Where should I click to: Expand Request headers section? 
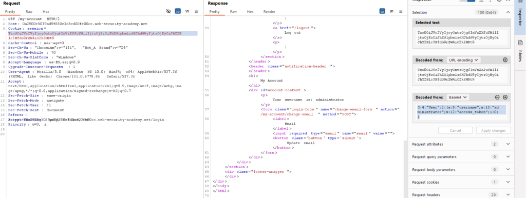[508, 194]
